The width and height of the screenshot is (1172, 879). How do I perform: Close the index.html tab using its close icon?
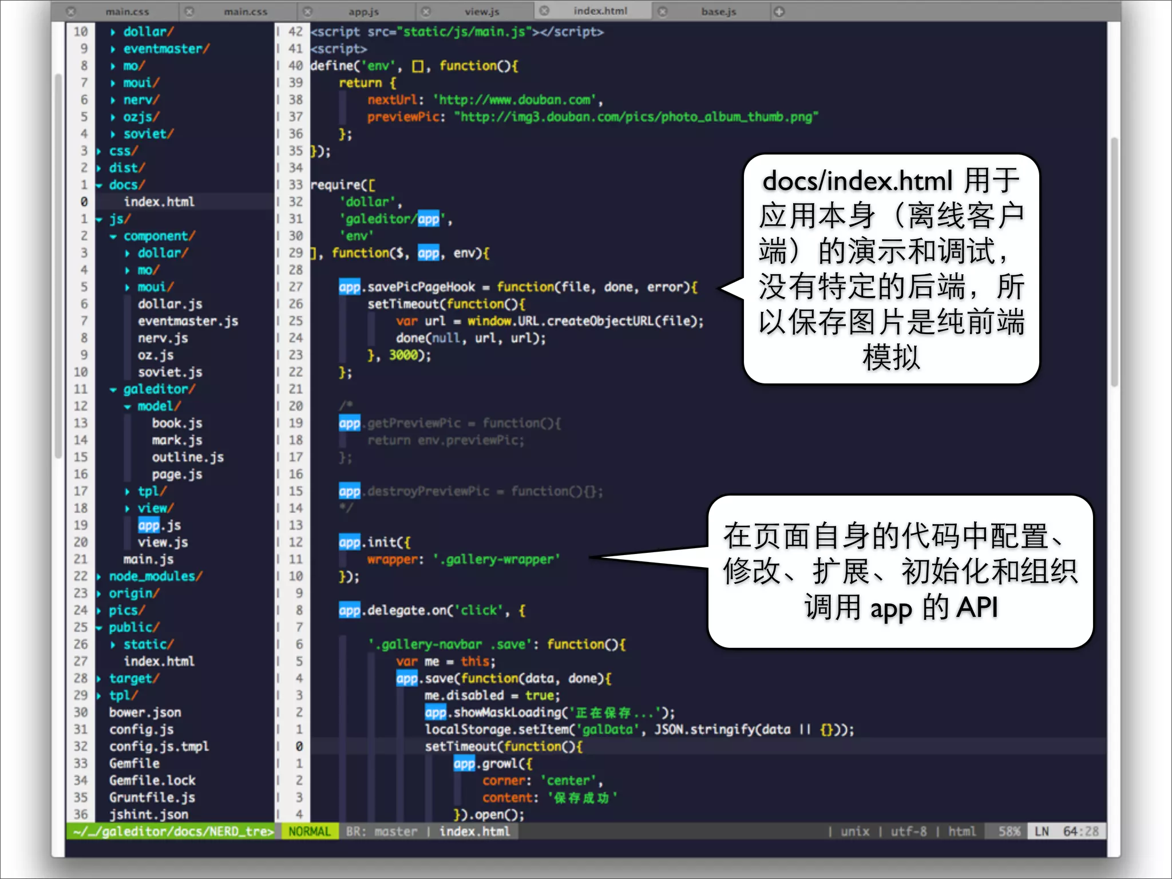[x=545, y=11]
